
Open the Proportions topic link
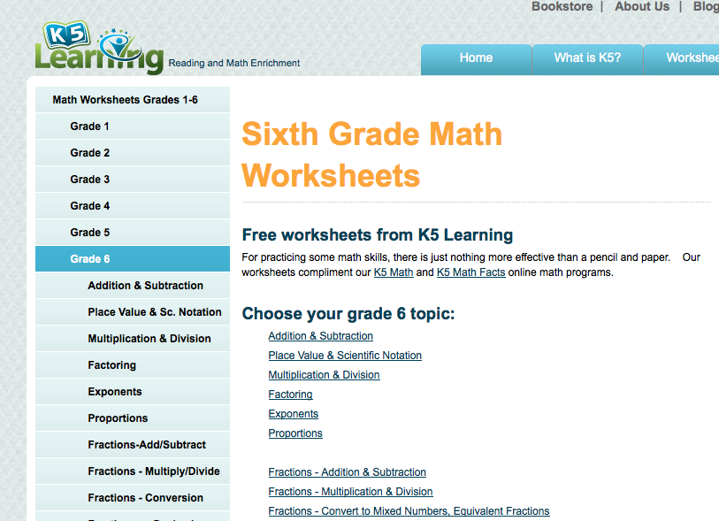coord(295,433)
